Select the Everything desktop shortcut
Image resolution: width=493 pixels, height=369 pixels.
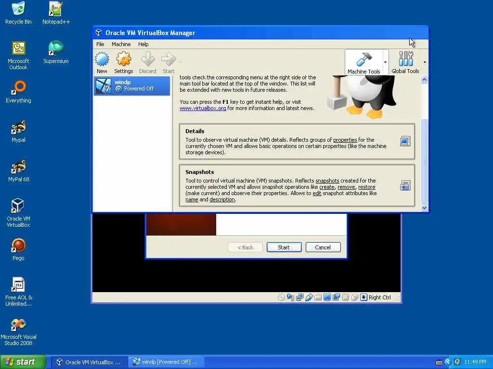click(x=18, y=92)
